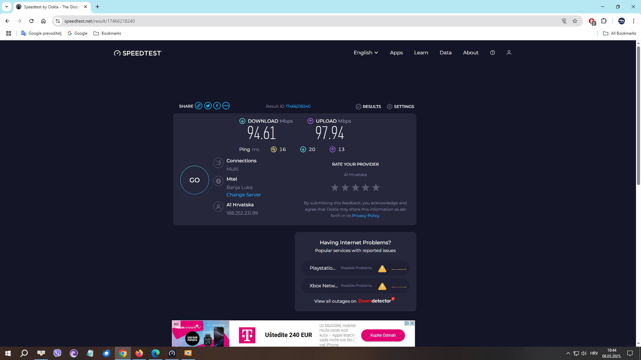The height and width of the screenshot is (360, 641).
Task: Open help question mark icon
Action: pos(492,53)
